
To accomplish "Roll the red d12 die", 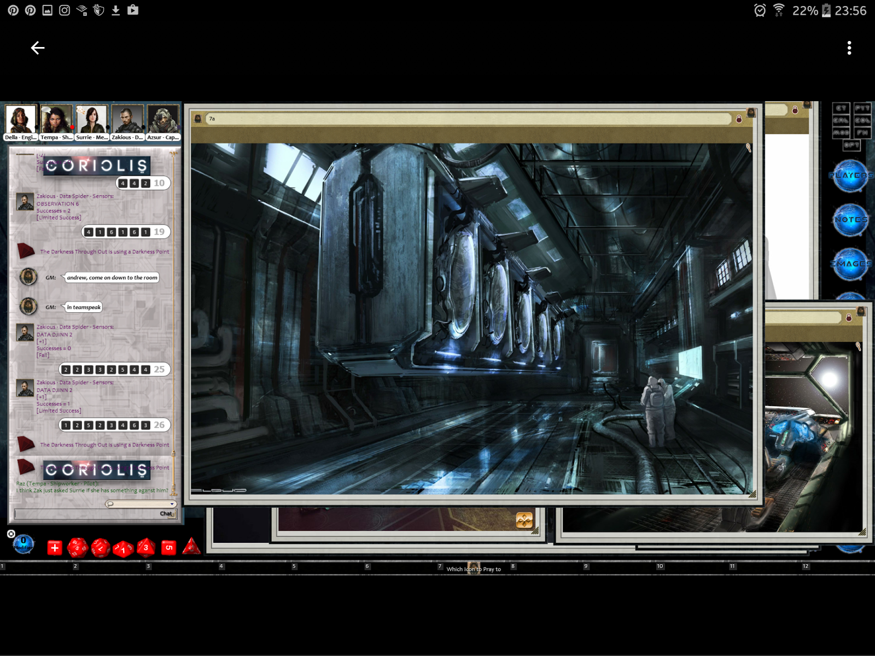I will [x=101, y=547].
